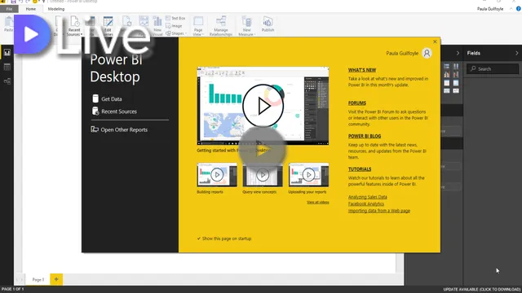Play the Uploading your reports video thumbnail
Image resolution: width=522 pixels, height=293 pixels.
(x=308, y=175)
